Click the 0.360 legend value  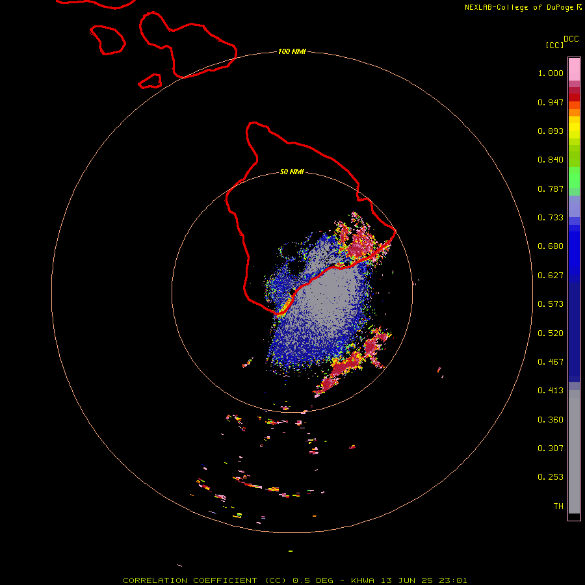click(551, 420)
